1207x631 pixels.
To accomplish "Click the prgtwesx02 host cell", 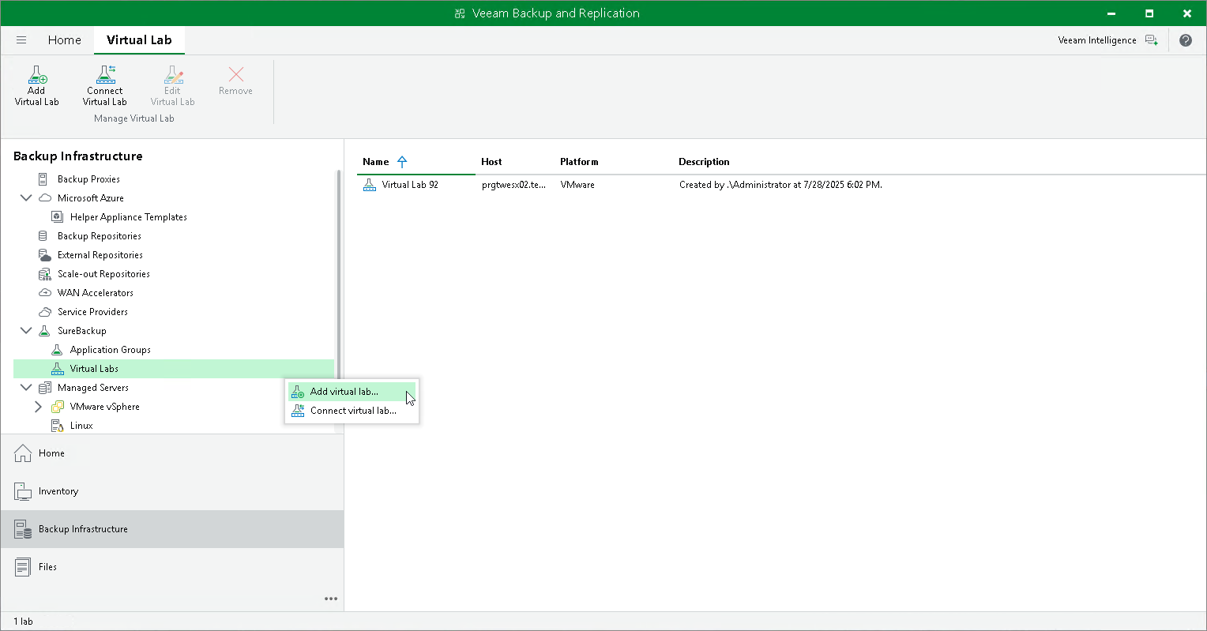I will tap(513, 185).
